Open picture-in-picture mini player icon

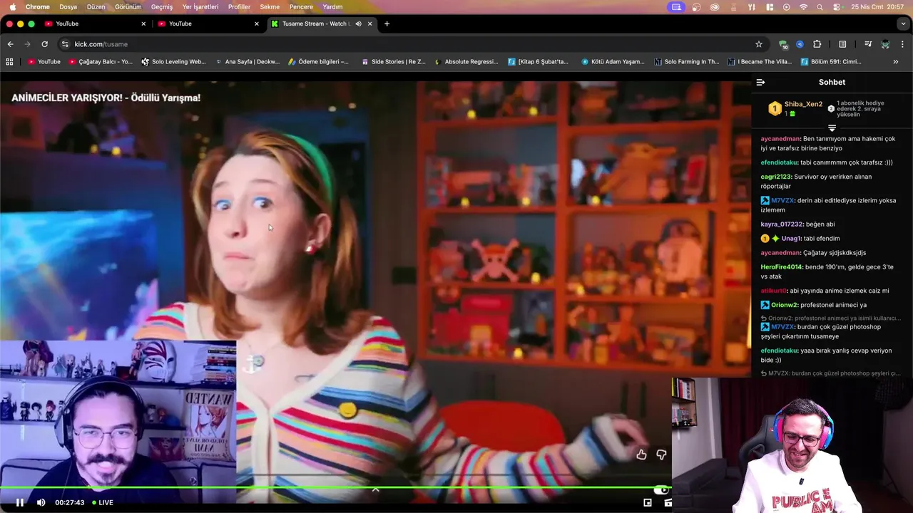[x=648, y=502]
